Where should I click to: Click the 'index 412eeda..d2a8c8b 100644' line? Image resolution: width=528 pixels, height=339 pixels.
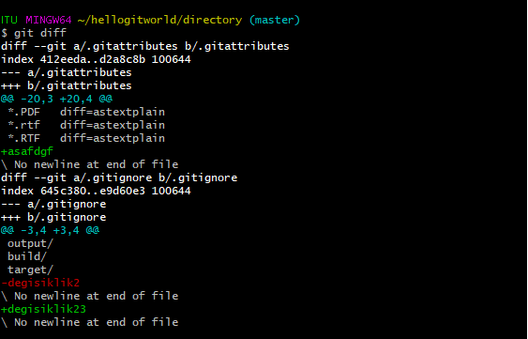pyautogui.click(x=96, y=59)
